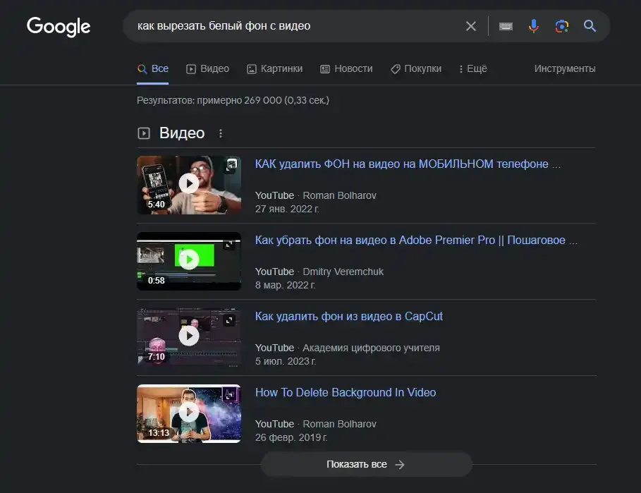
Task: Click the 5:40 duration label
Action: (x=156, y=205)
